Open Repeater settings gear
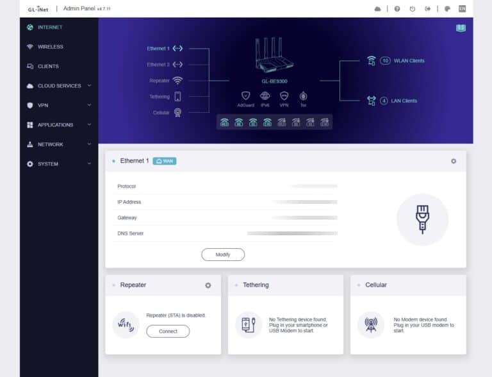Image resolution: width=492 pixels, height=377 pixels. 208,285
